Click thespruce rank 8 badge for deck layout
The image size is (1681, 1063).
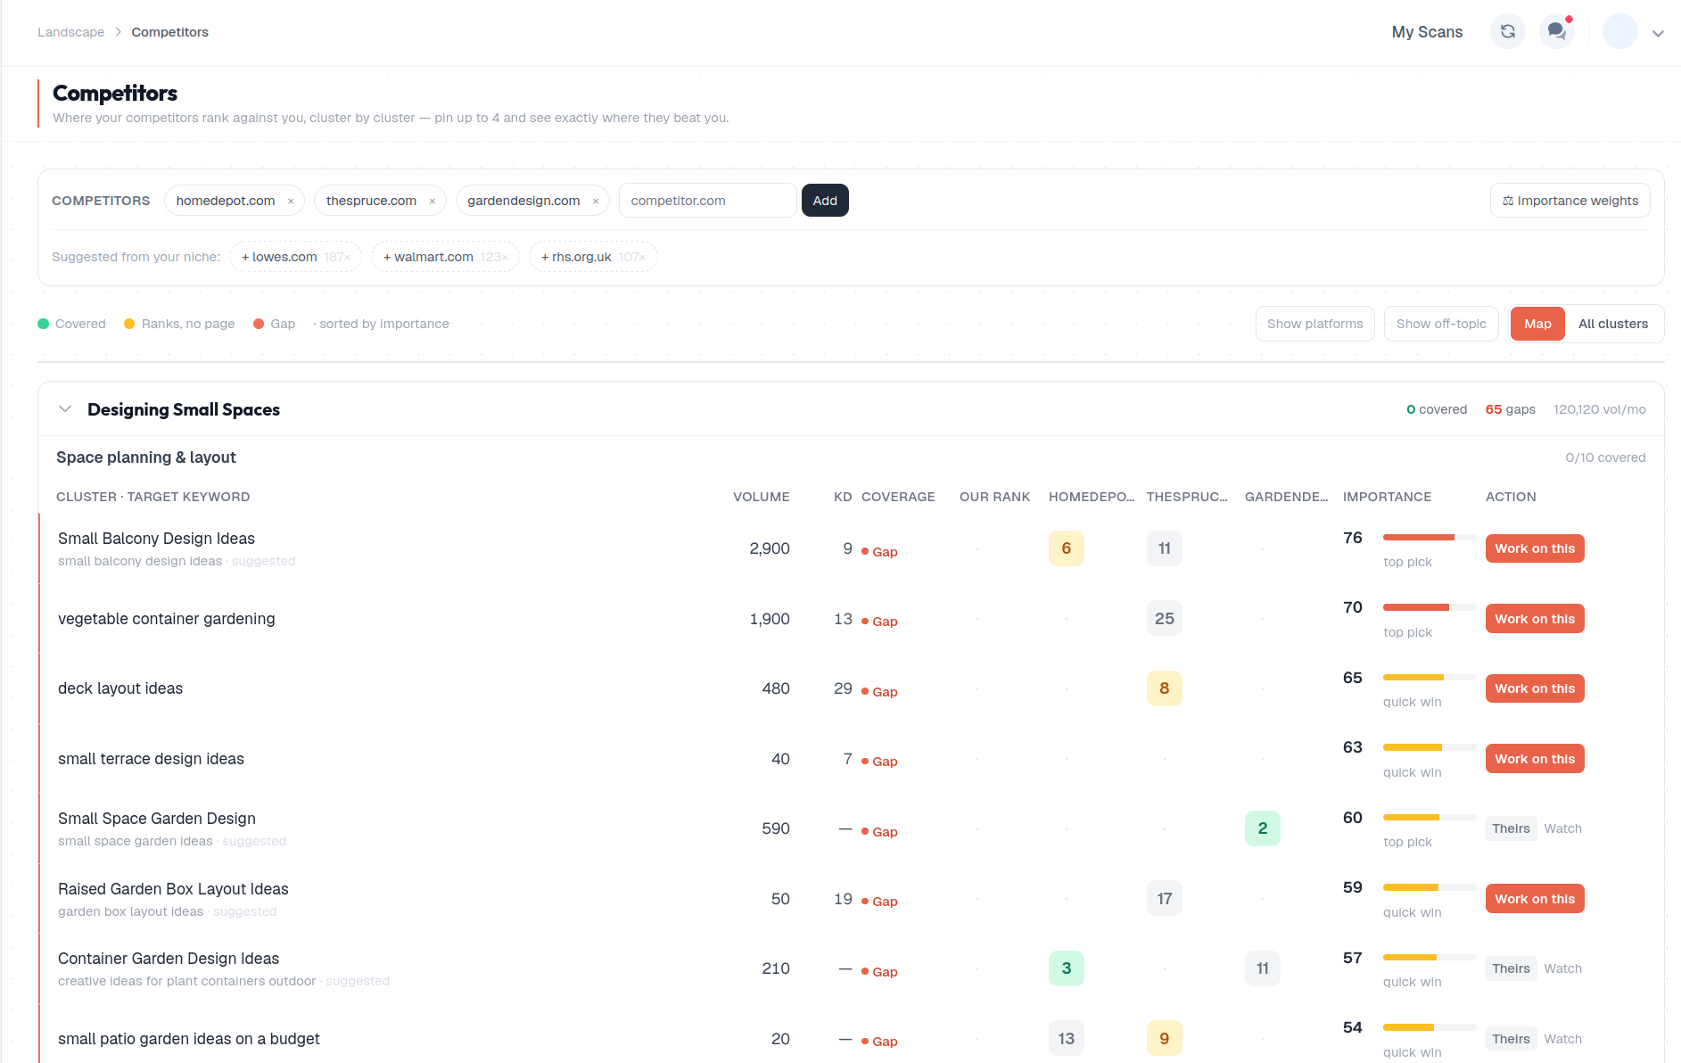[x=1164, y=688]
